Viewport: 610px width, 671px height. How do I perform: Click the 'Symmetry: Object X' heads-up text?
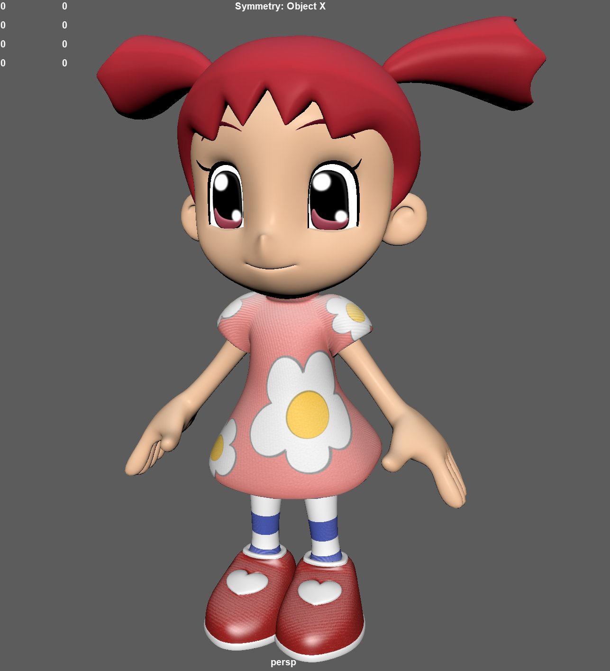coord(280,7)
